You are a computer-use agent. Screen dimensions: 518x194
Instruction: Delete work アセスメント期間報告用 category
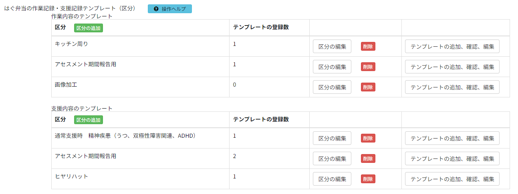[368, 67]
